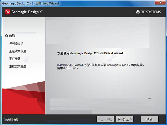Click the 下一步(N) next button
Image resolution: width=167 pixels, height=125 pixels.
pyautogui.click(x=125, y=119)
